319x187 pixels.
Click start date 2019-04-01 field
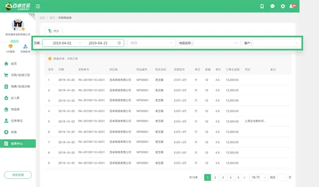tap(62, 43)
